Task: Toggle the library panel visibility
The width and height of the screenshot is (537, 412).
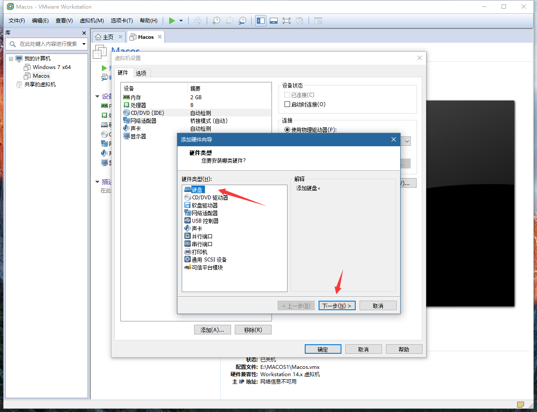Action: (261, 20)
